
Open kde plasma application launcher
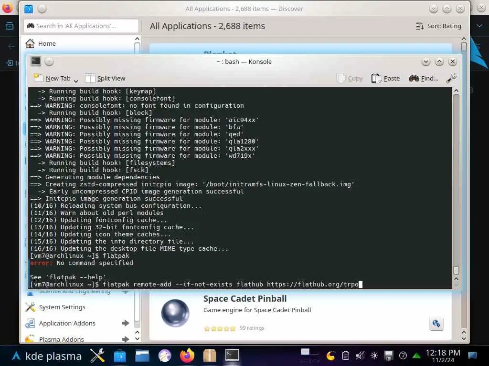pos(47,356)
